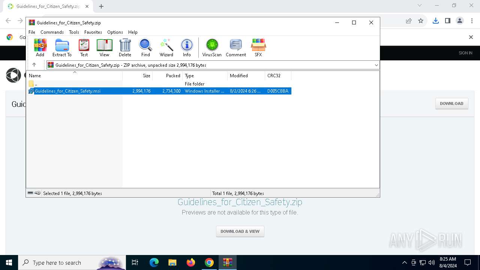Click CRC32 value D005CBBA
The image size is (480, 270).
(x=278, y=91)
